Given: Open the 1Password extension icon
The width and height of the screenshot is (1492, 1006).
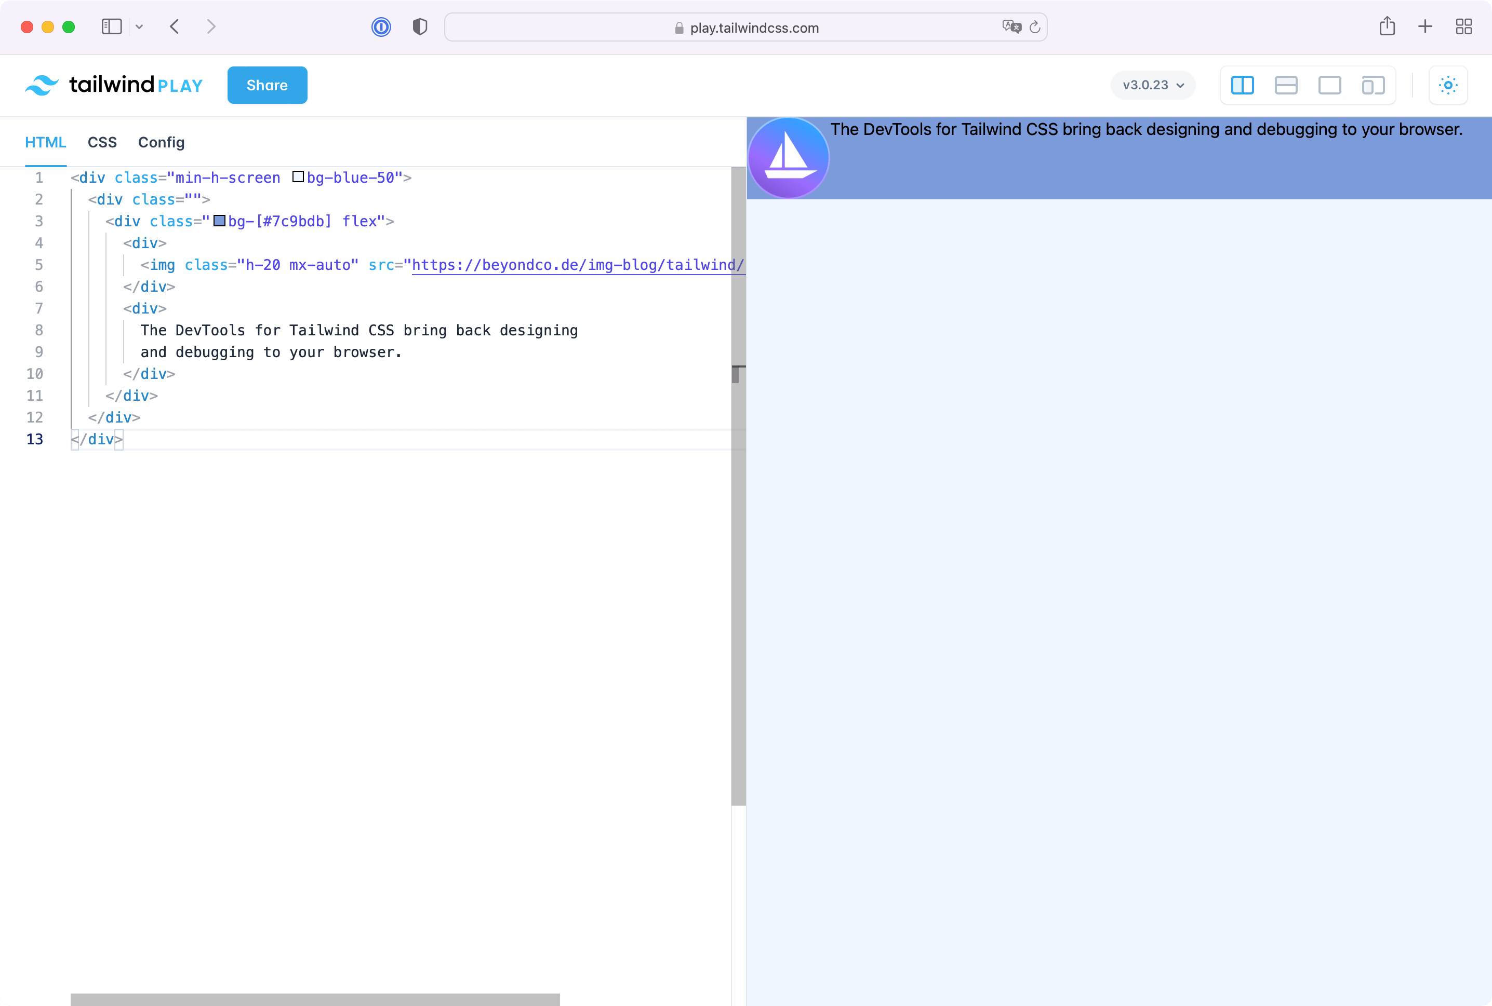Looking at the screenshot, I should [381, 27].
